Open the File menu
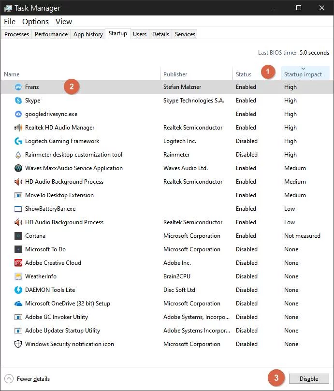Screen dimensions: 334x391 10,22
